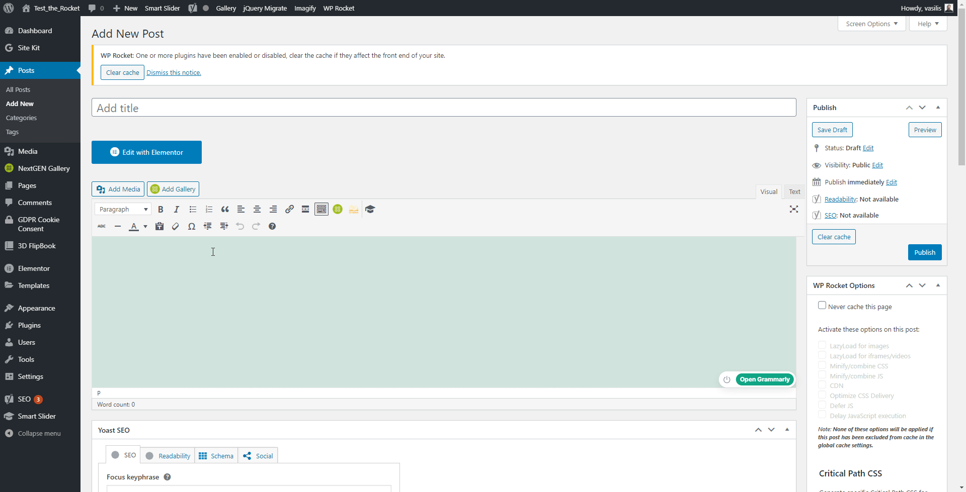Open keyboard shortcuts help icon
Viewport: 966px width, 492px height.
pyautogui.click(x=272, y=227)
